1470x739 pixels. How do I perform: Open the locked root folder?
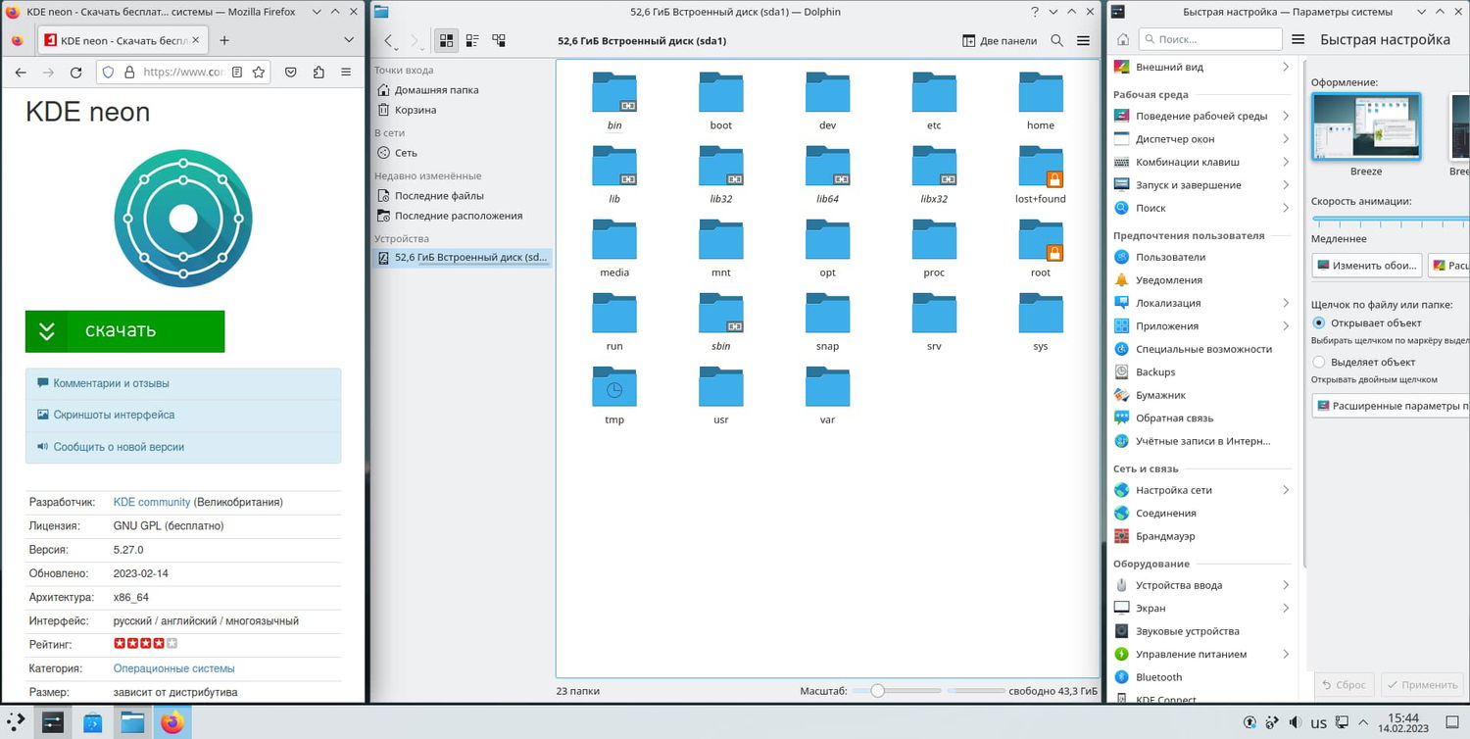pyautogui.click(x=1041, y=248)
